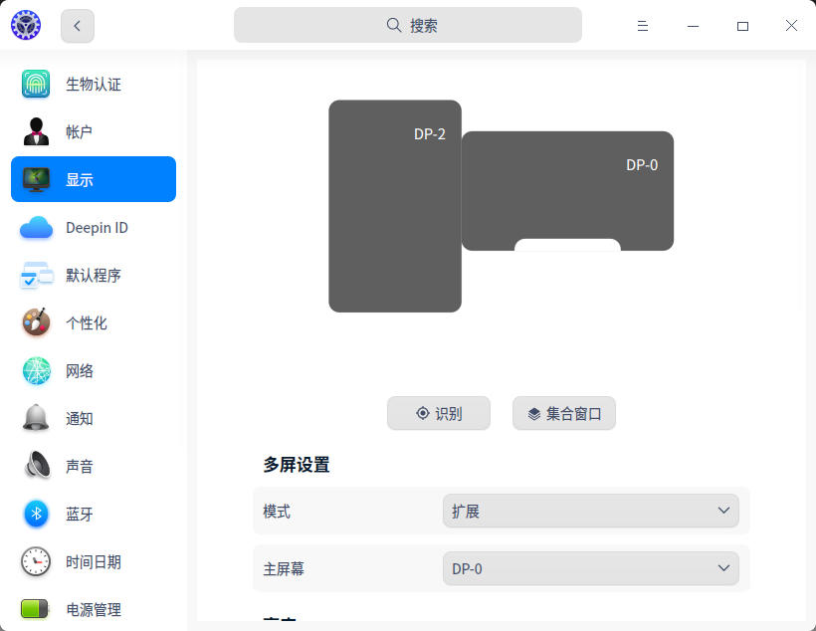Expand the 主屏幕 dropdown showing DP-0

pos(591,568)
